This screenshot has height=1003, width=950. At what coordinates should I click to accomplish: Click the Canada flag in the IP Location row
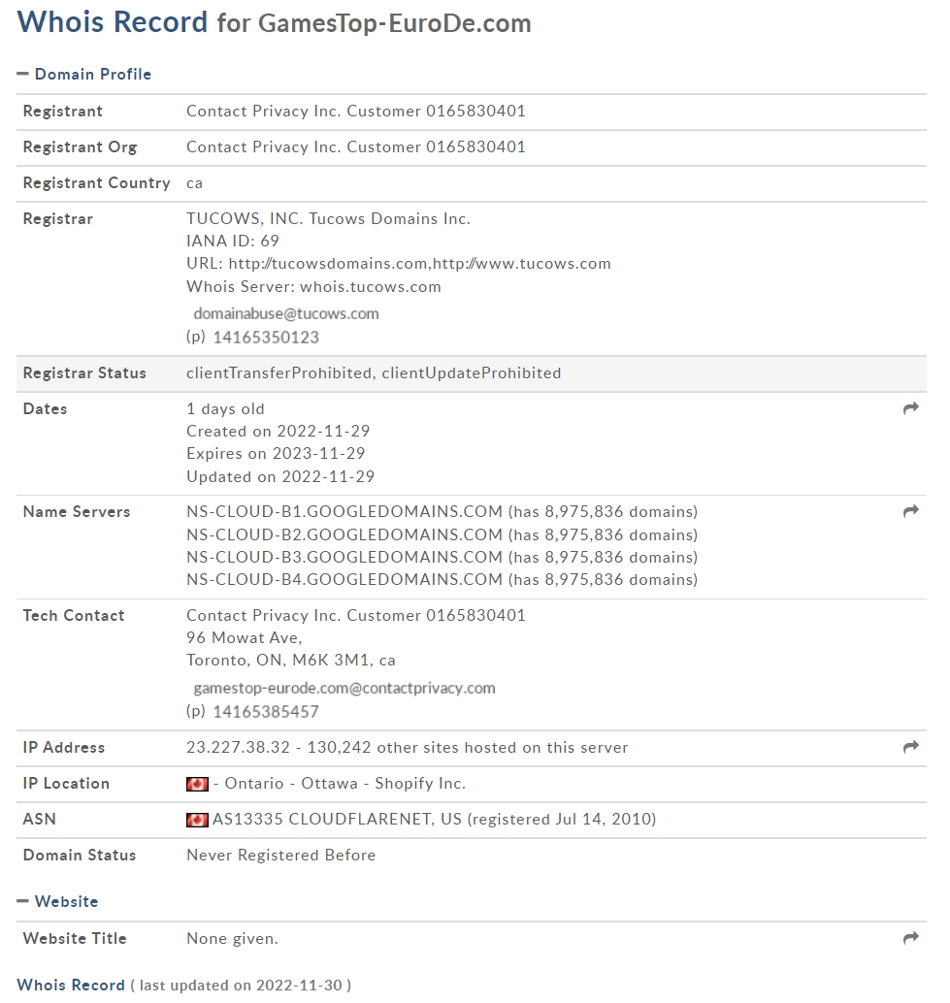tap(197, 784)
